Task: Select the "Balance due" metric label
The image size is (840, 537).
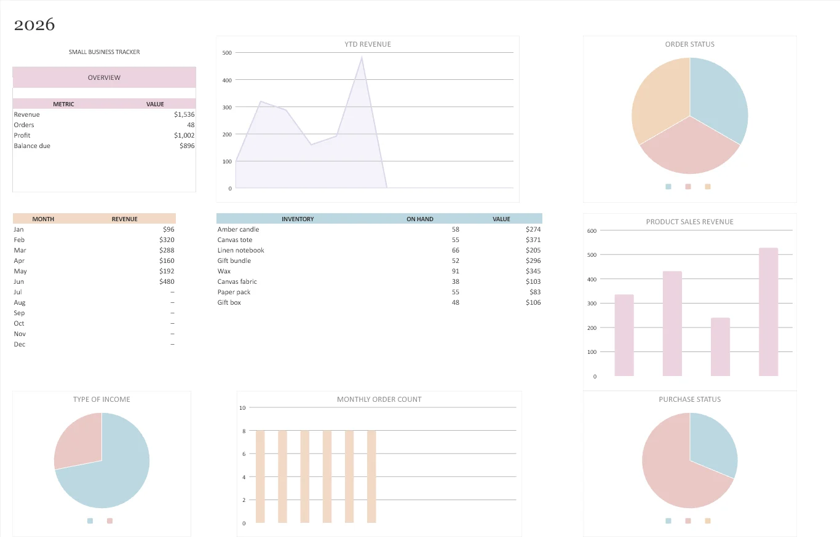Action: tap(32, 146)
